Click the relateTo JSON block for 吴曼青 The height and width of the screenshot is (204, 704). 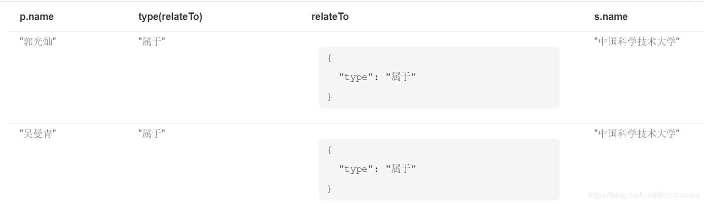[x=439, y=169]
